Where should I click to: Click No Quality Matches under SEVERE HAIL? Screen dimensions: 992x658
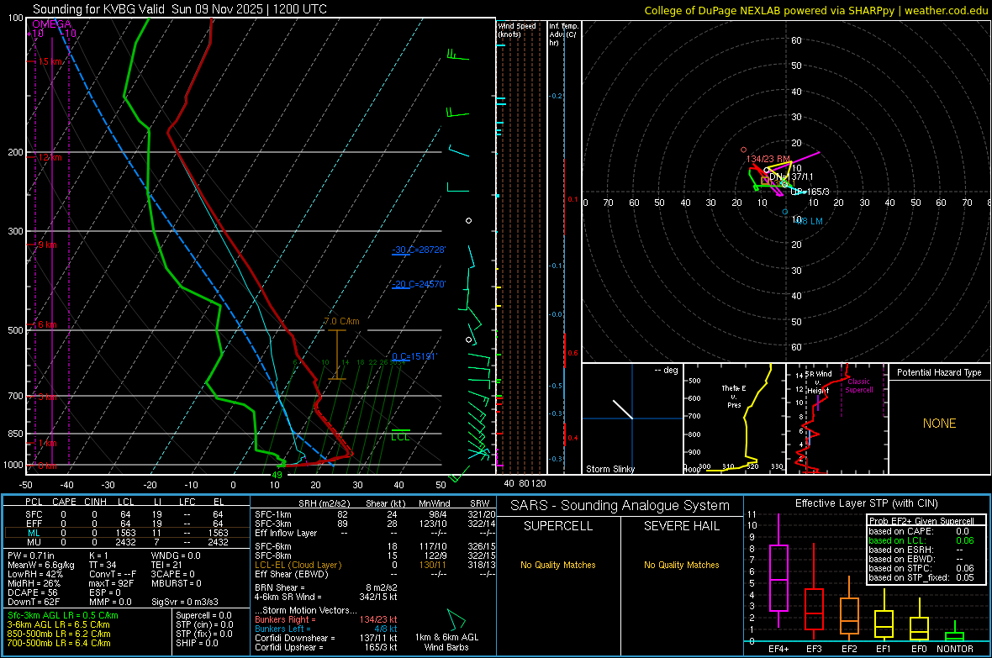coord(681,565)
